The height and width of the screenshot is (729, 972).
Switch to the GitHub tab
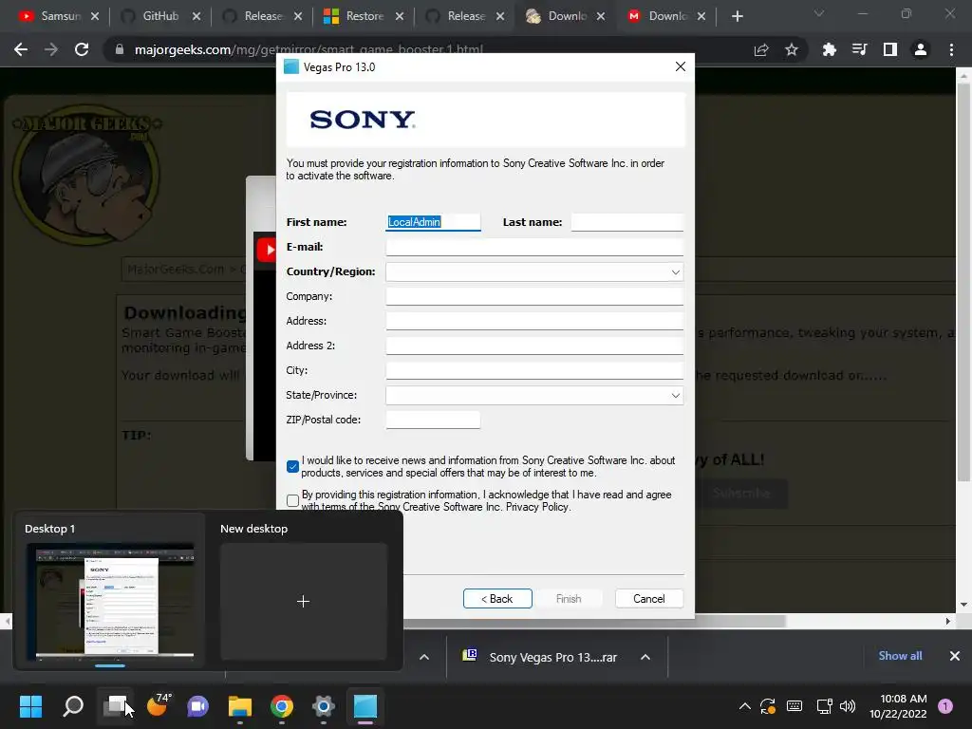pyautogui.click(x=159, y=16)
